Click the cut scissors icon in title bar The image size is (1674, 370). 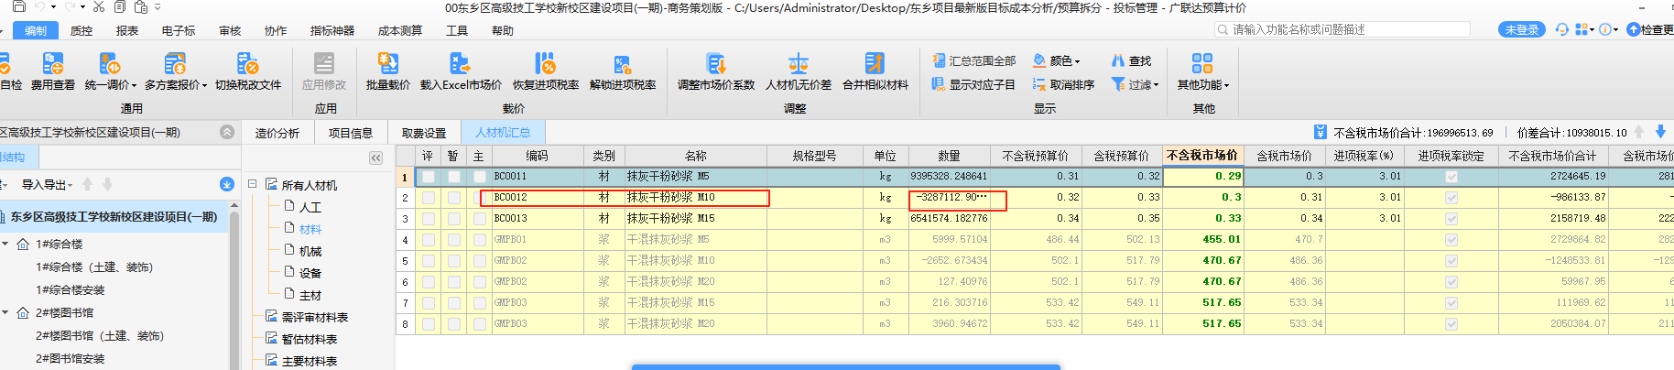click(x=99, y=6)
